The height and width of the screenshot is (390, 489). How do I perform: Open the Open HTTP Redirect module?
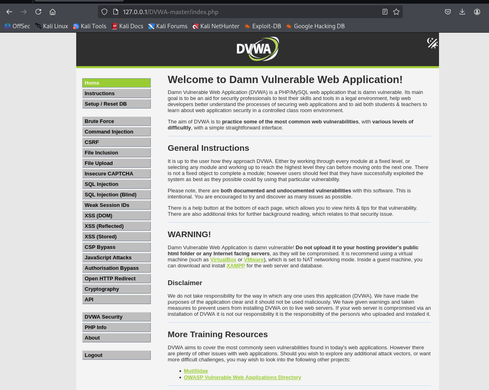(117, 278)
